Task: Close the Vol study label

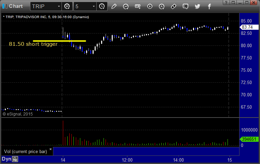Action: point(51,149)
